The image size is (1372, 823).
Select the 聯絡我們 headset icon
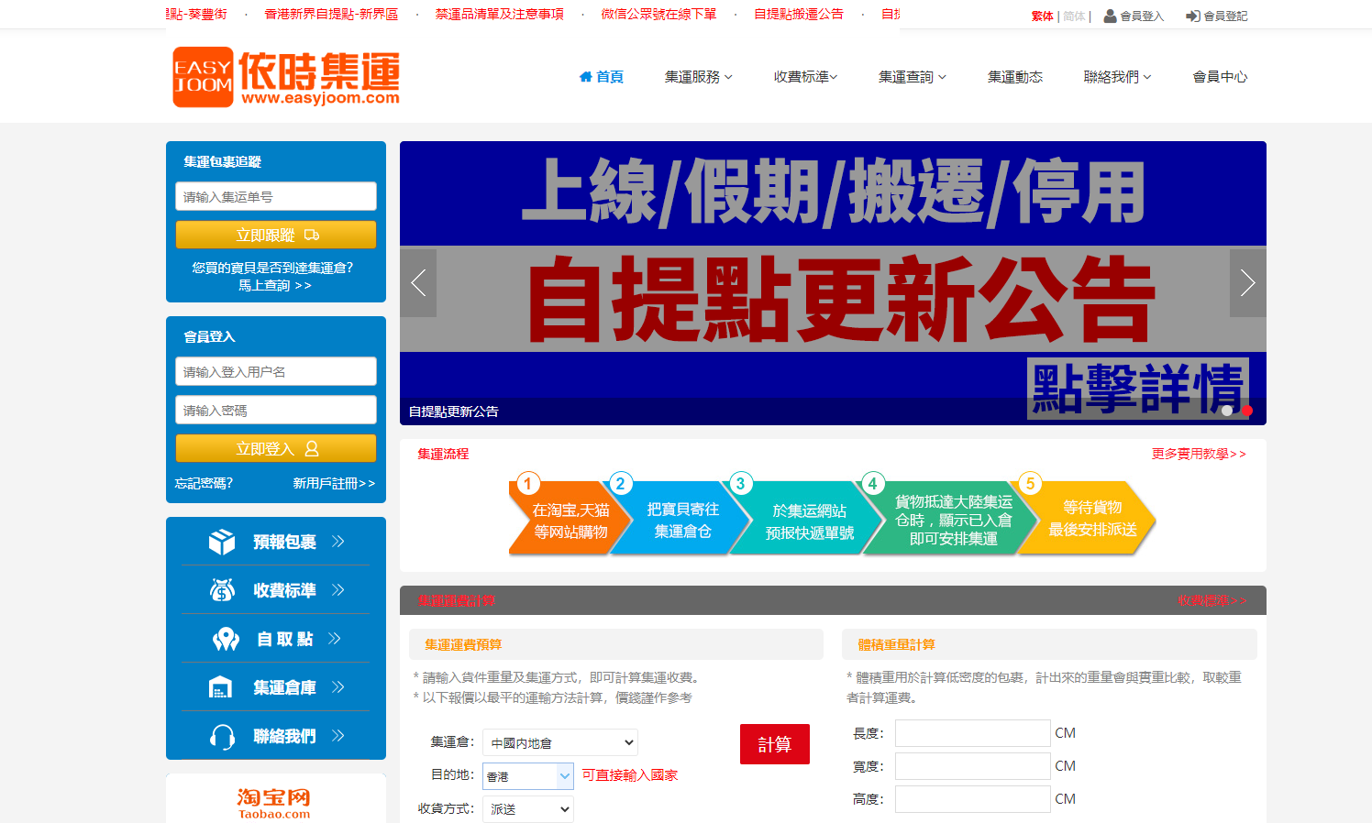point(219,735)
